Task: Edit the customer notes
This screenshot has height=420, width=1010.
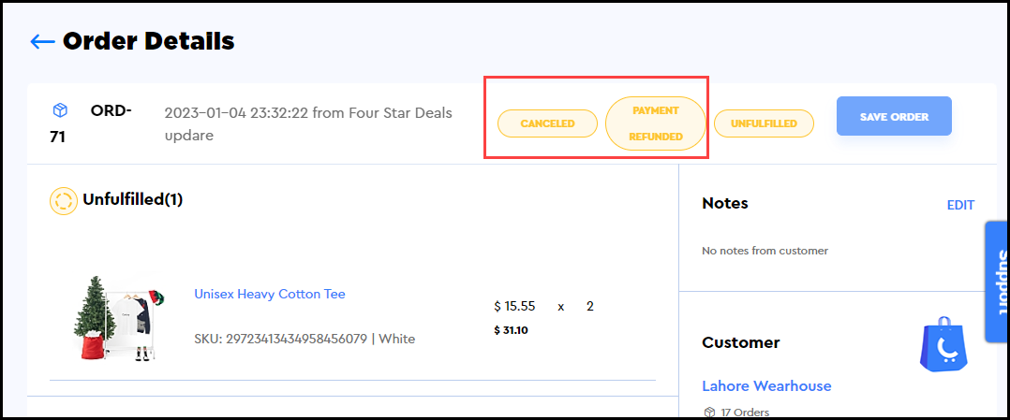Action: coord(960,205)
